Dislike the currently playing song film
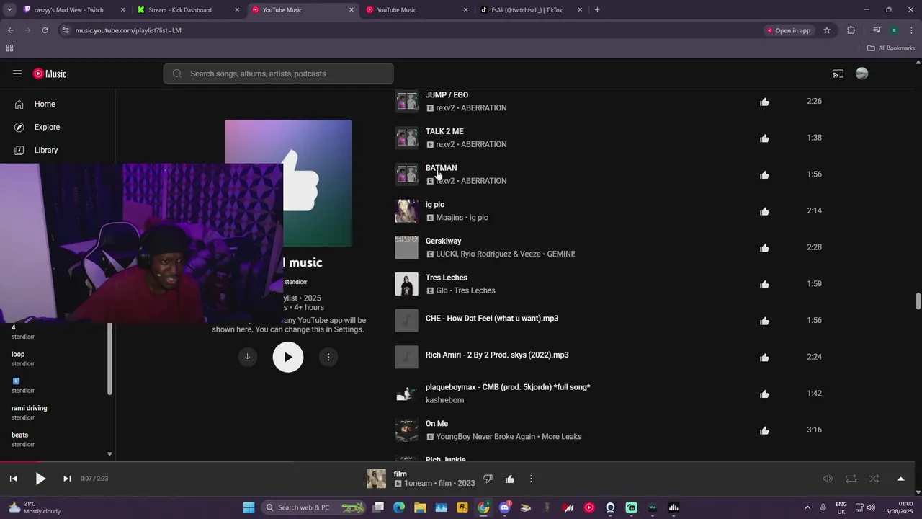Image resolution: width=922 pixels, height=519 pixels. tap(488, 479)
